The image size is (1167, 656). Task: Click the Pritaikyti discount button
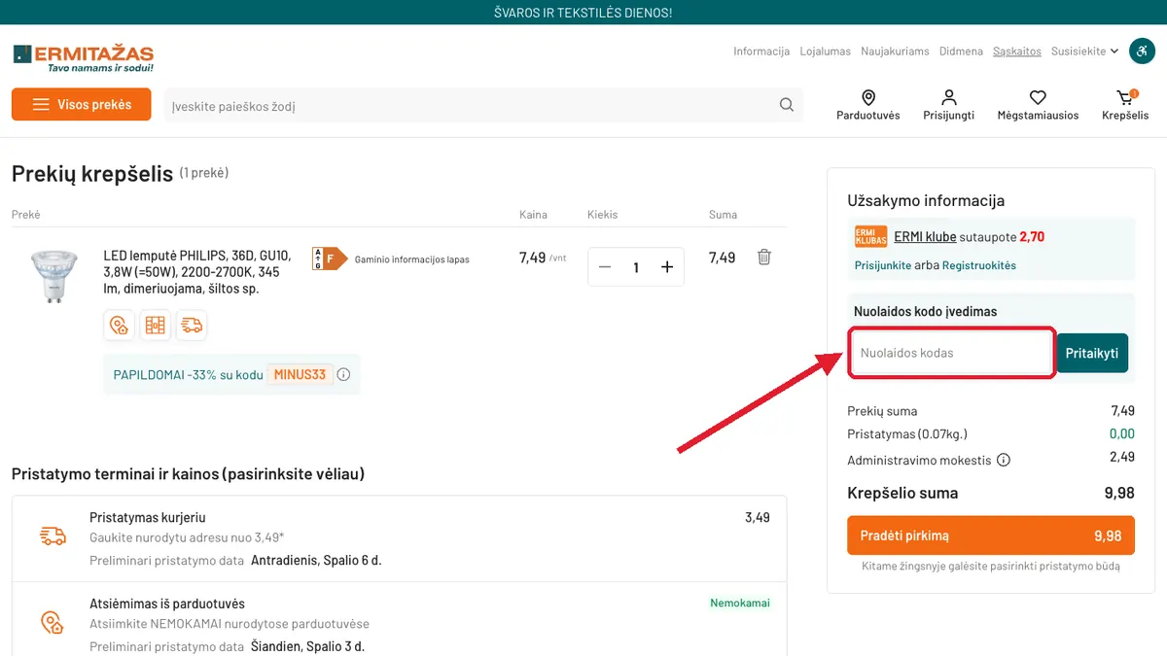coord(1092,353)
